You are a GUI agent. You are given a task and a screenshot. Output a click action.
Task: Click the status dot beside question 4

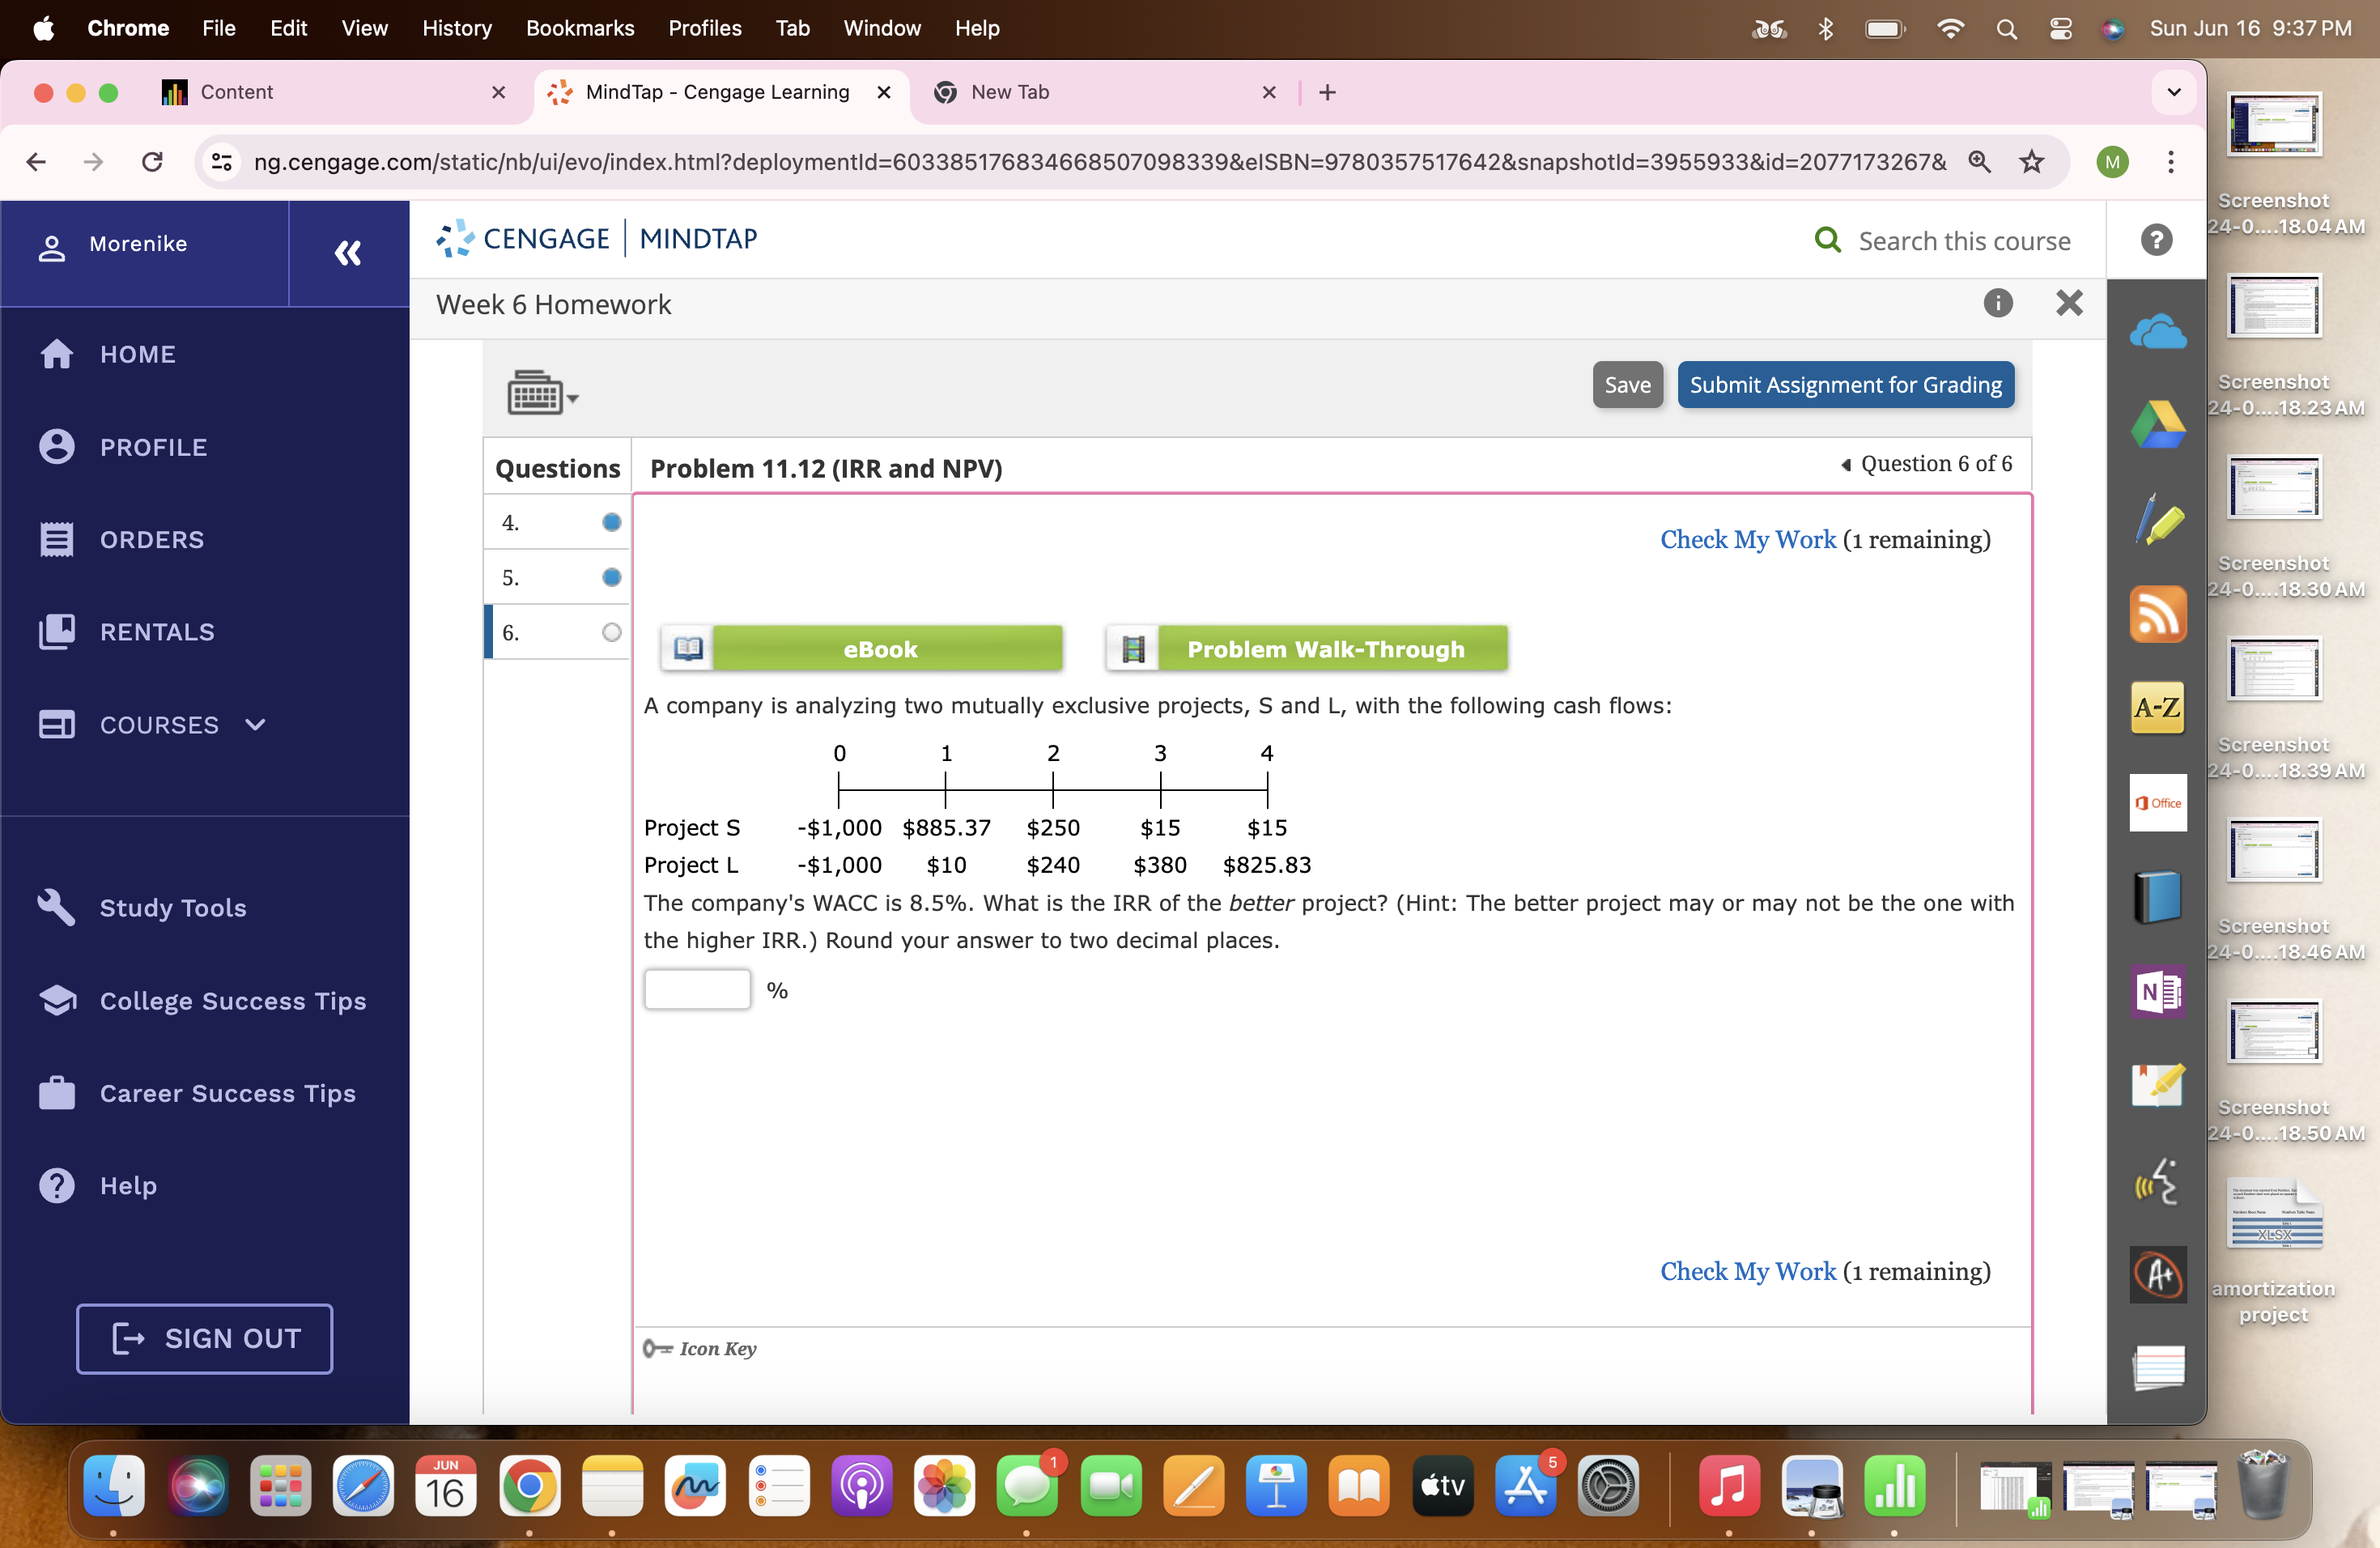611,521
